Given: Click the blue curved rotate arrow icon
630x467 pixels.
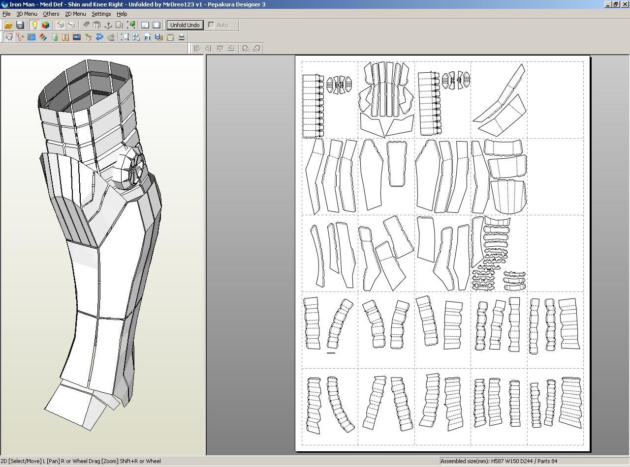Looking at the screenshot, I should click(x=99, y=37).
